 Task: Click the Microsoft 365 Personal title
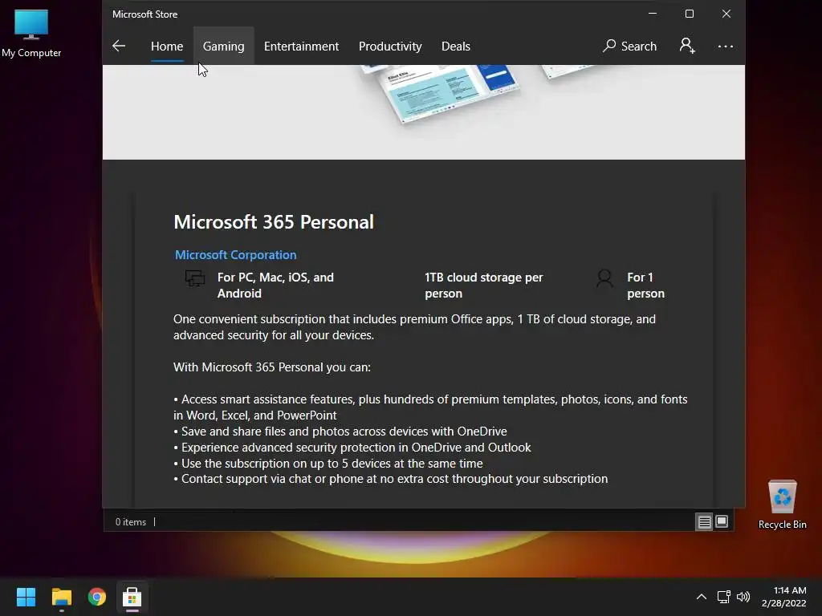(274, 221)
